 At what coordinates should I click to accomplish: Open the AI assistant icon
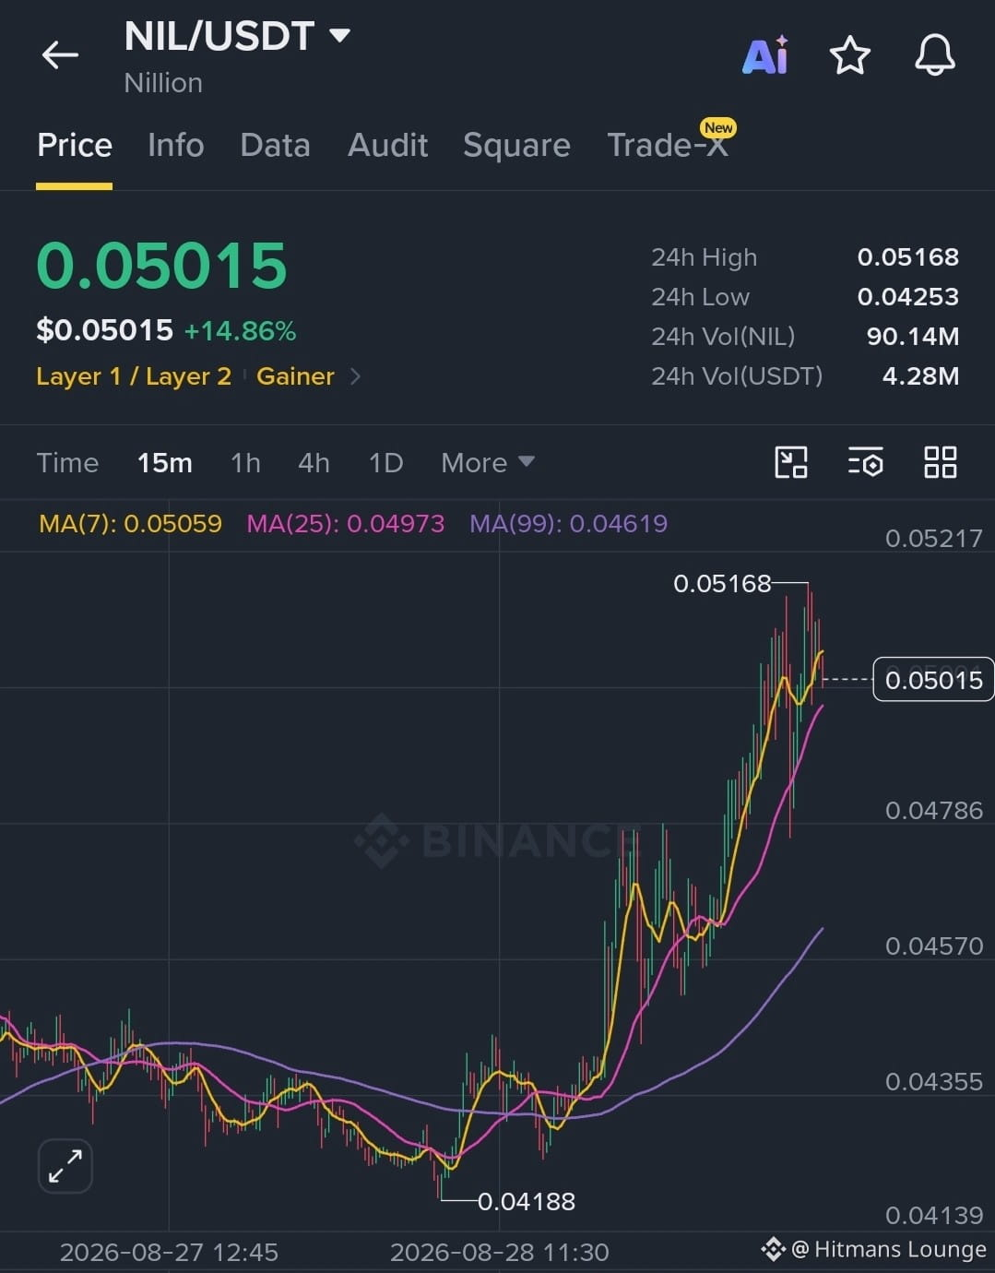[765, 55]
